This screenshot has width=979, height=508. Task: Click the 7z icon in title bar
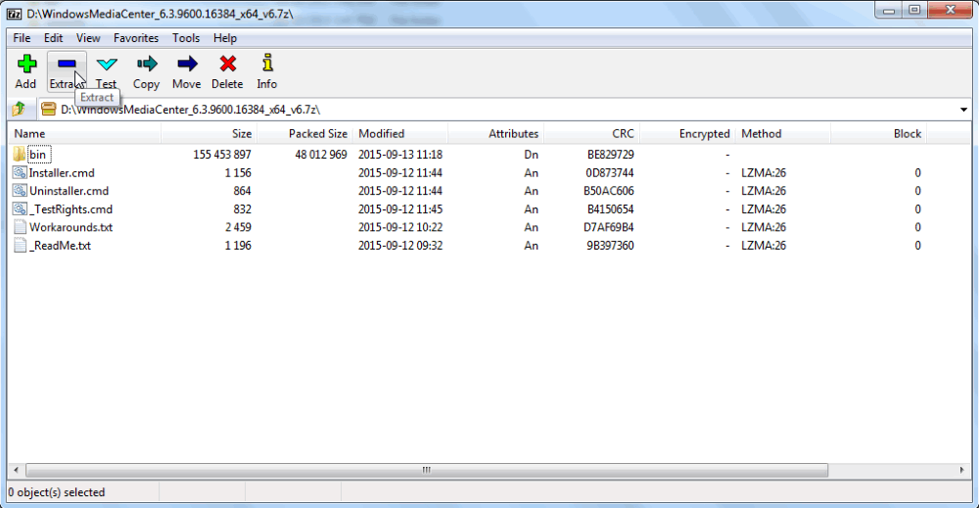[x=14, y=14]
